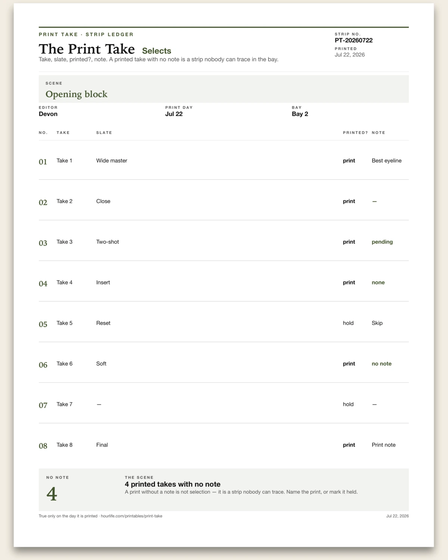Viewport: 448px width, 560px height.
Task: Click the 'Print note' entry for Take 8
Action: [x=384, y=445]
